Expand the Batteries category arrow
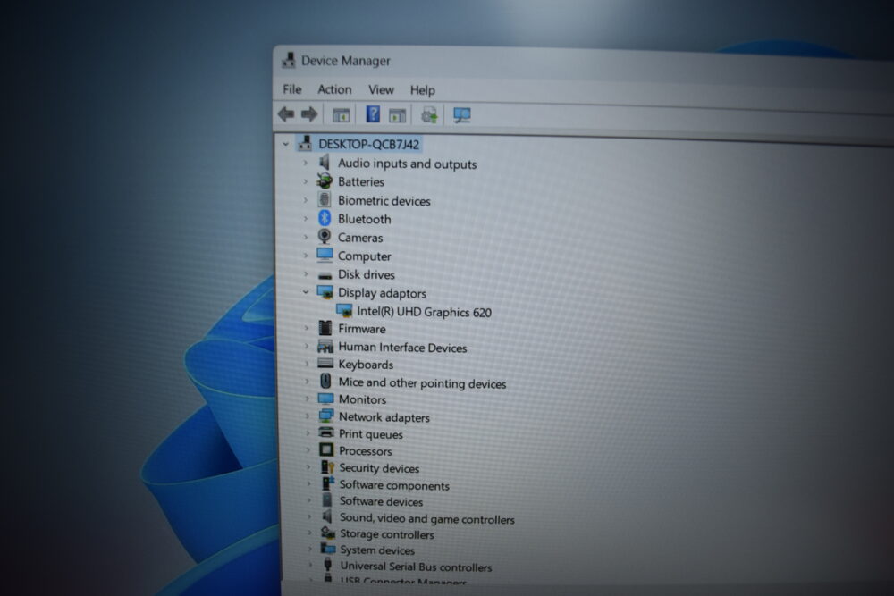 point(305,181)
